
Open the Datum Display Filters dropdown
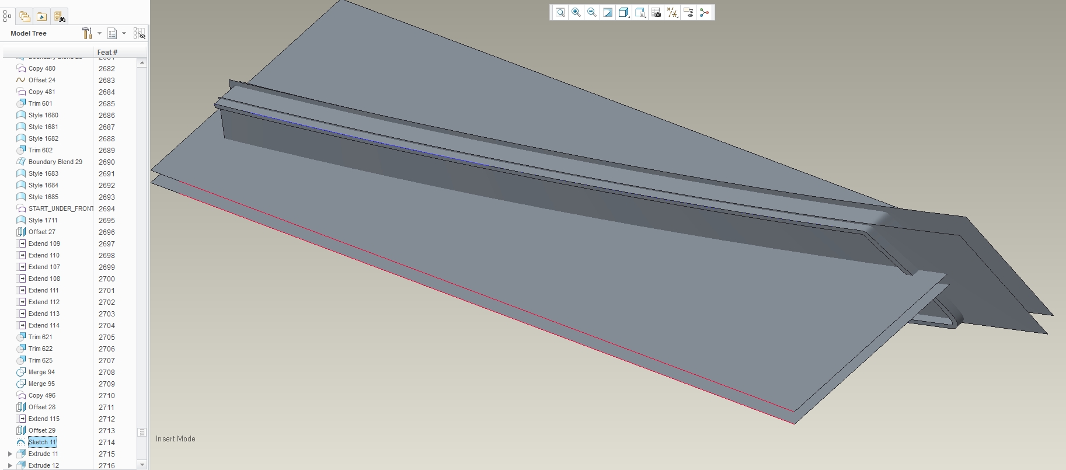[x=673, y=13]
